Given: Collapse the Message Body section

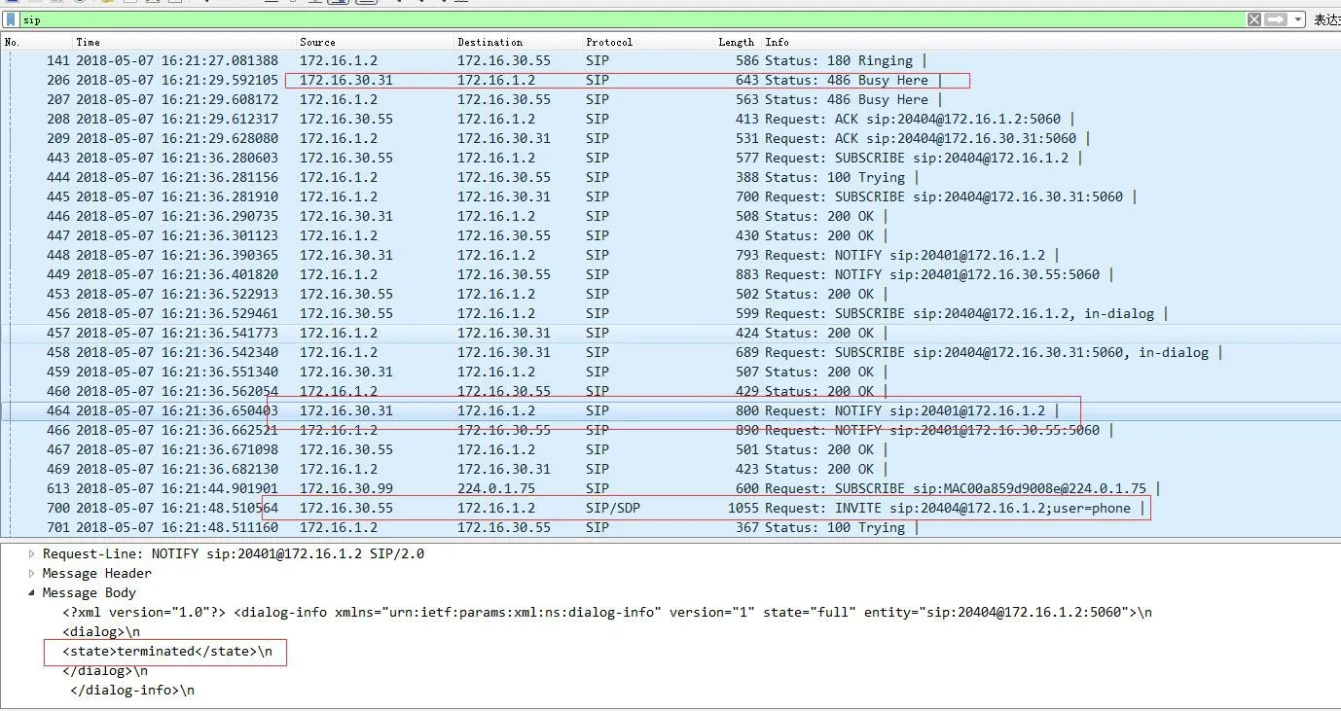Looking at the screenshot, I should (33, 592).
